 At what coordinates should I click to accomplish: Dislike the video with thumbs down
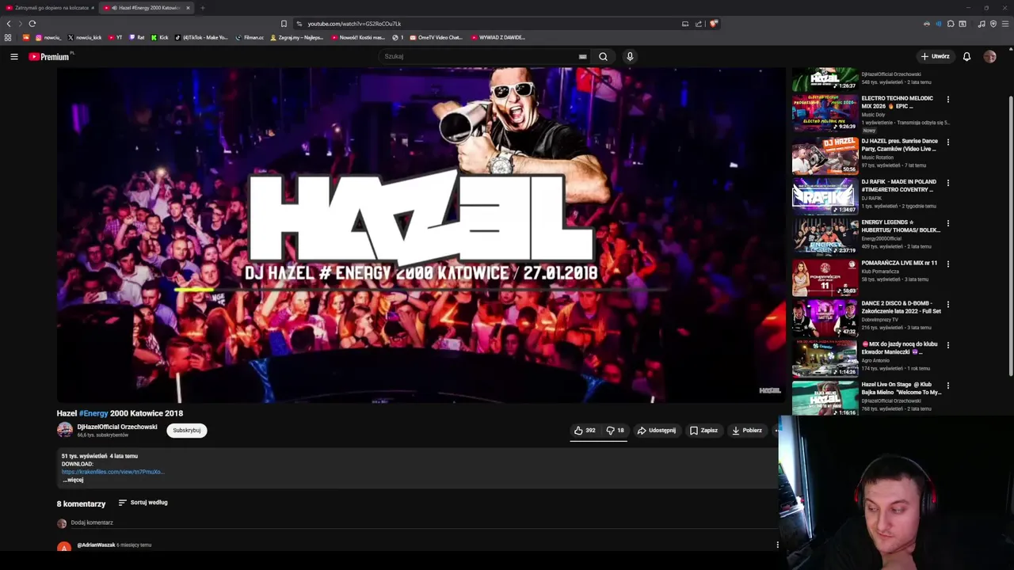615,431
